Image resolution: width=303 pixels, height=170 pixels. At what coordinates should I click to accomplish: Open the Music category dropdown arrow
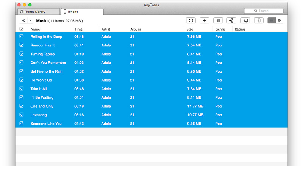31,20
